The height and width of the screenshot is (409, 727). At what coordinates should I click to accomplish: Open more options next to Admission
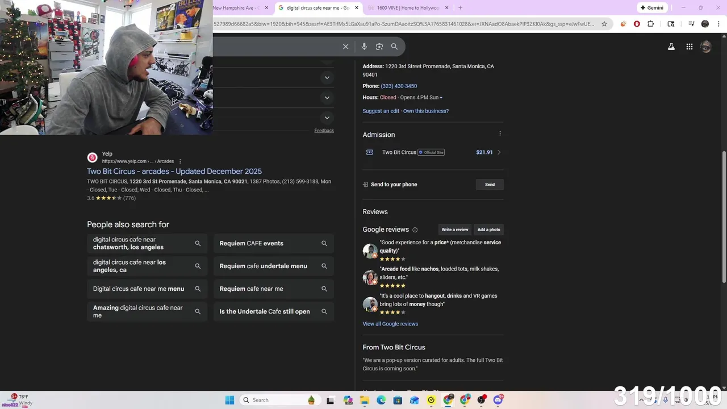coord(500,133)
